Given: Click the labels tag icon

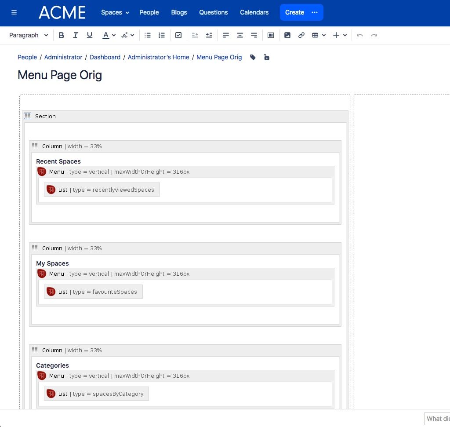Looking at the screenshot, I should (x=253, y=57).
